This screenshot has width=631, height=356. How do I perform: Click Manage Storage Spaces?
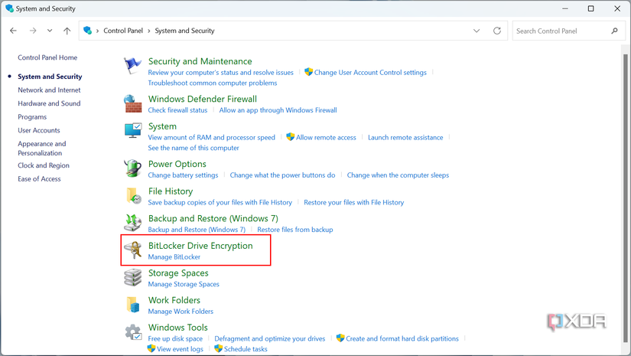(184, 284)
